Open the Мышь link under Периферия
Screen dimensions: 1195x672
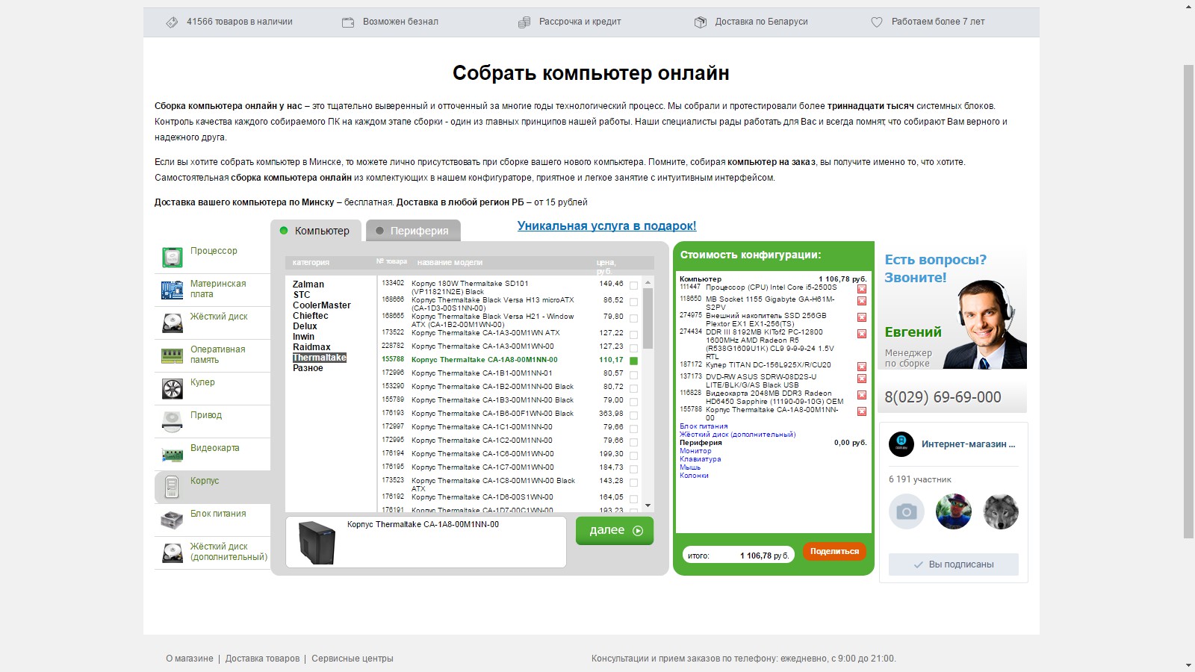(690, 467)
